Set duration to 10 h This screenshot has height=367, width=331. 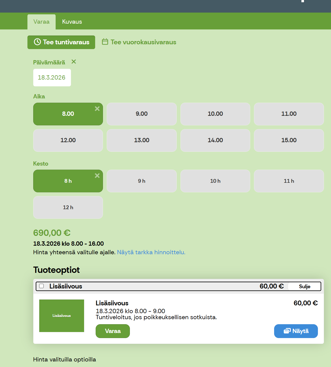215,181
